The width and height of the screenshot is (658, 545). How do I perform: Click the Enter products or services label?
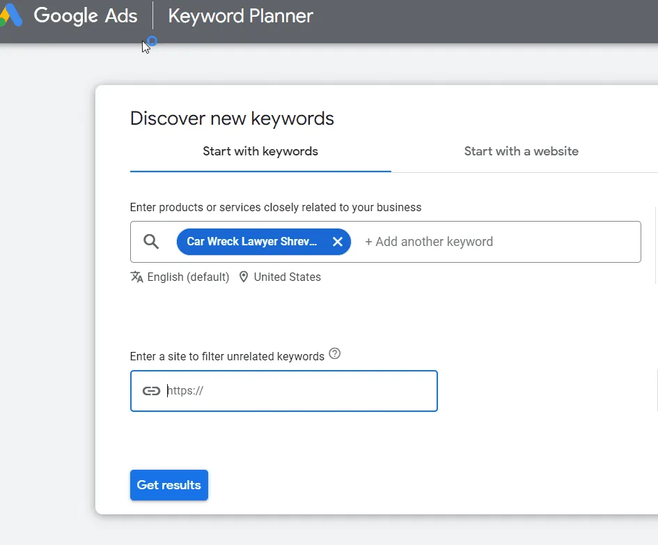276,208
